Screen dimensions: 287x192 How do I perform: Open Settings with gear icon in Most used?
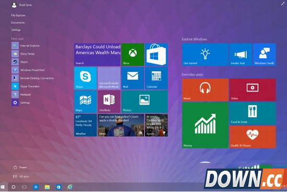[21, 103]
